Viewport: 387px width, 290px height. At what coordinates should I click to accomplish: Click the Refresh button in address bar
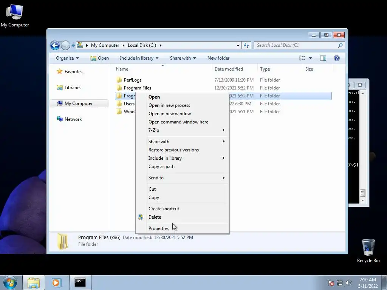click(x=246, y=45)
